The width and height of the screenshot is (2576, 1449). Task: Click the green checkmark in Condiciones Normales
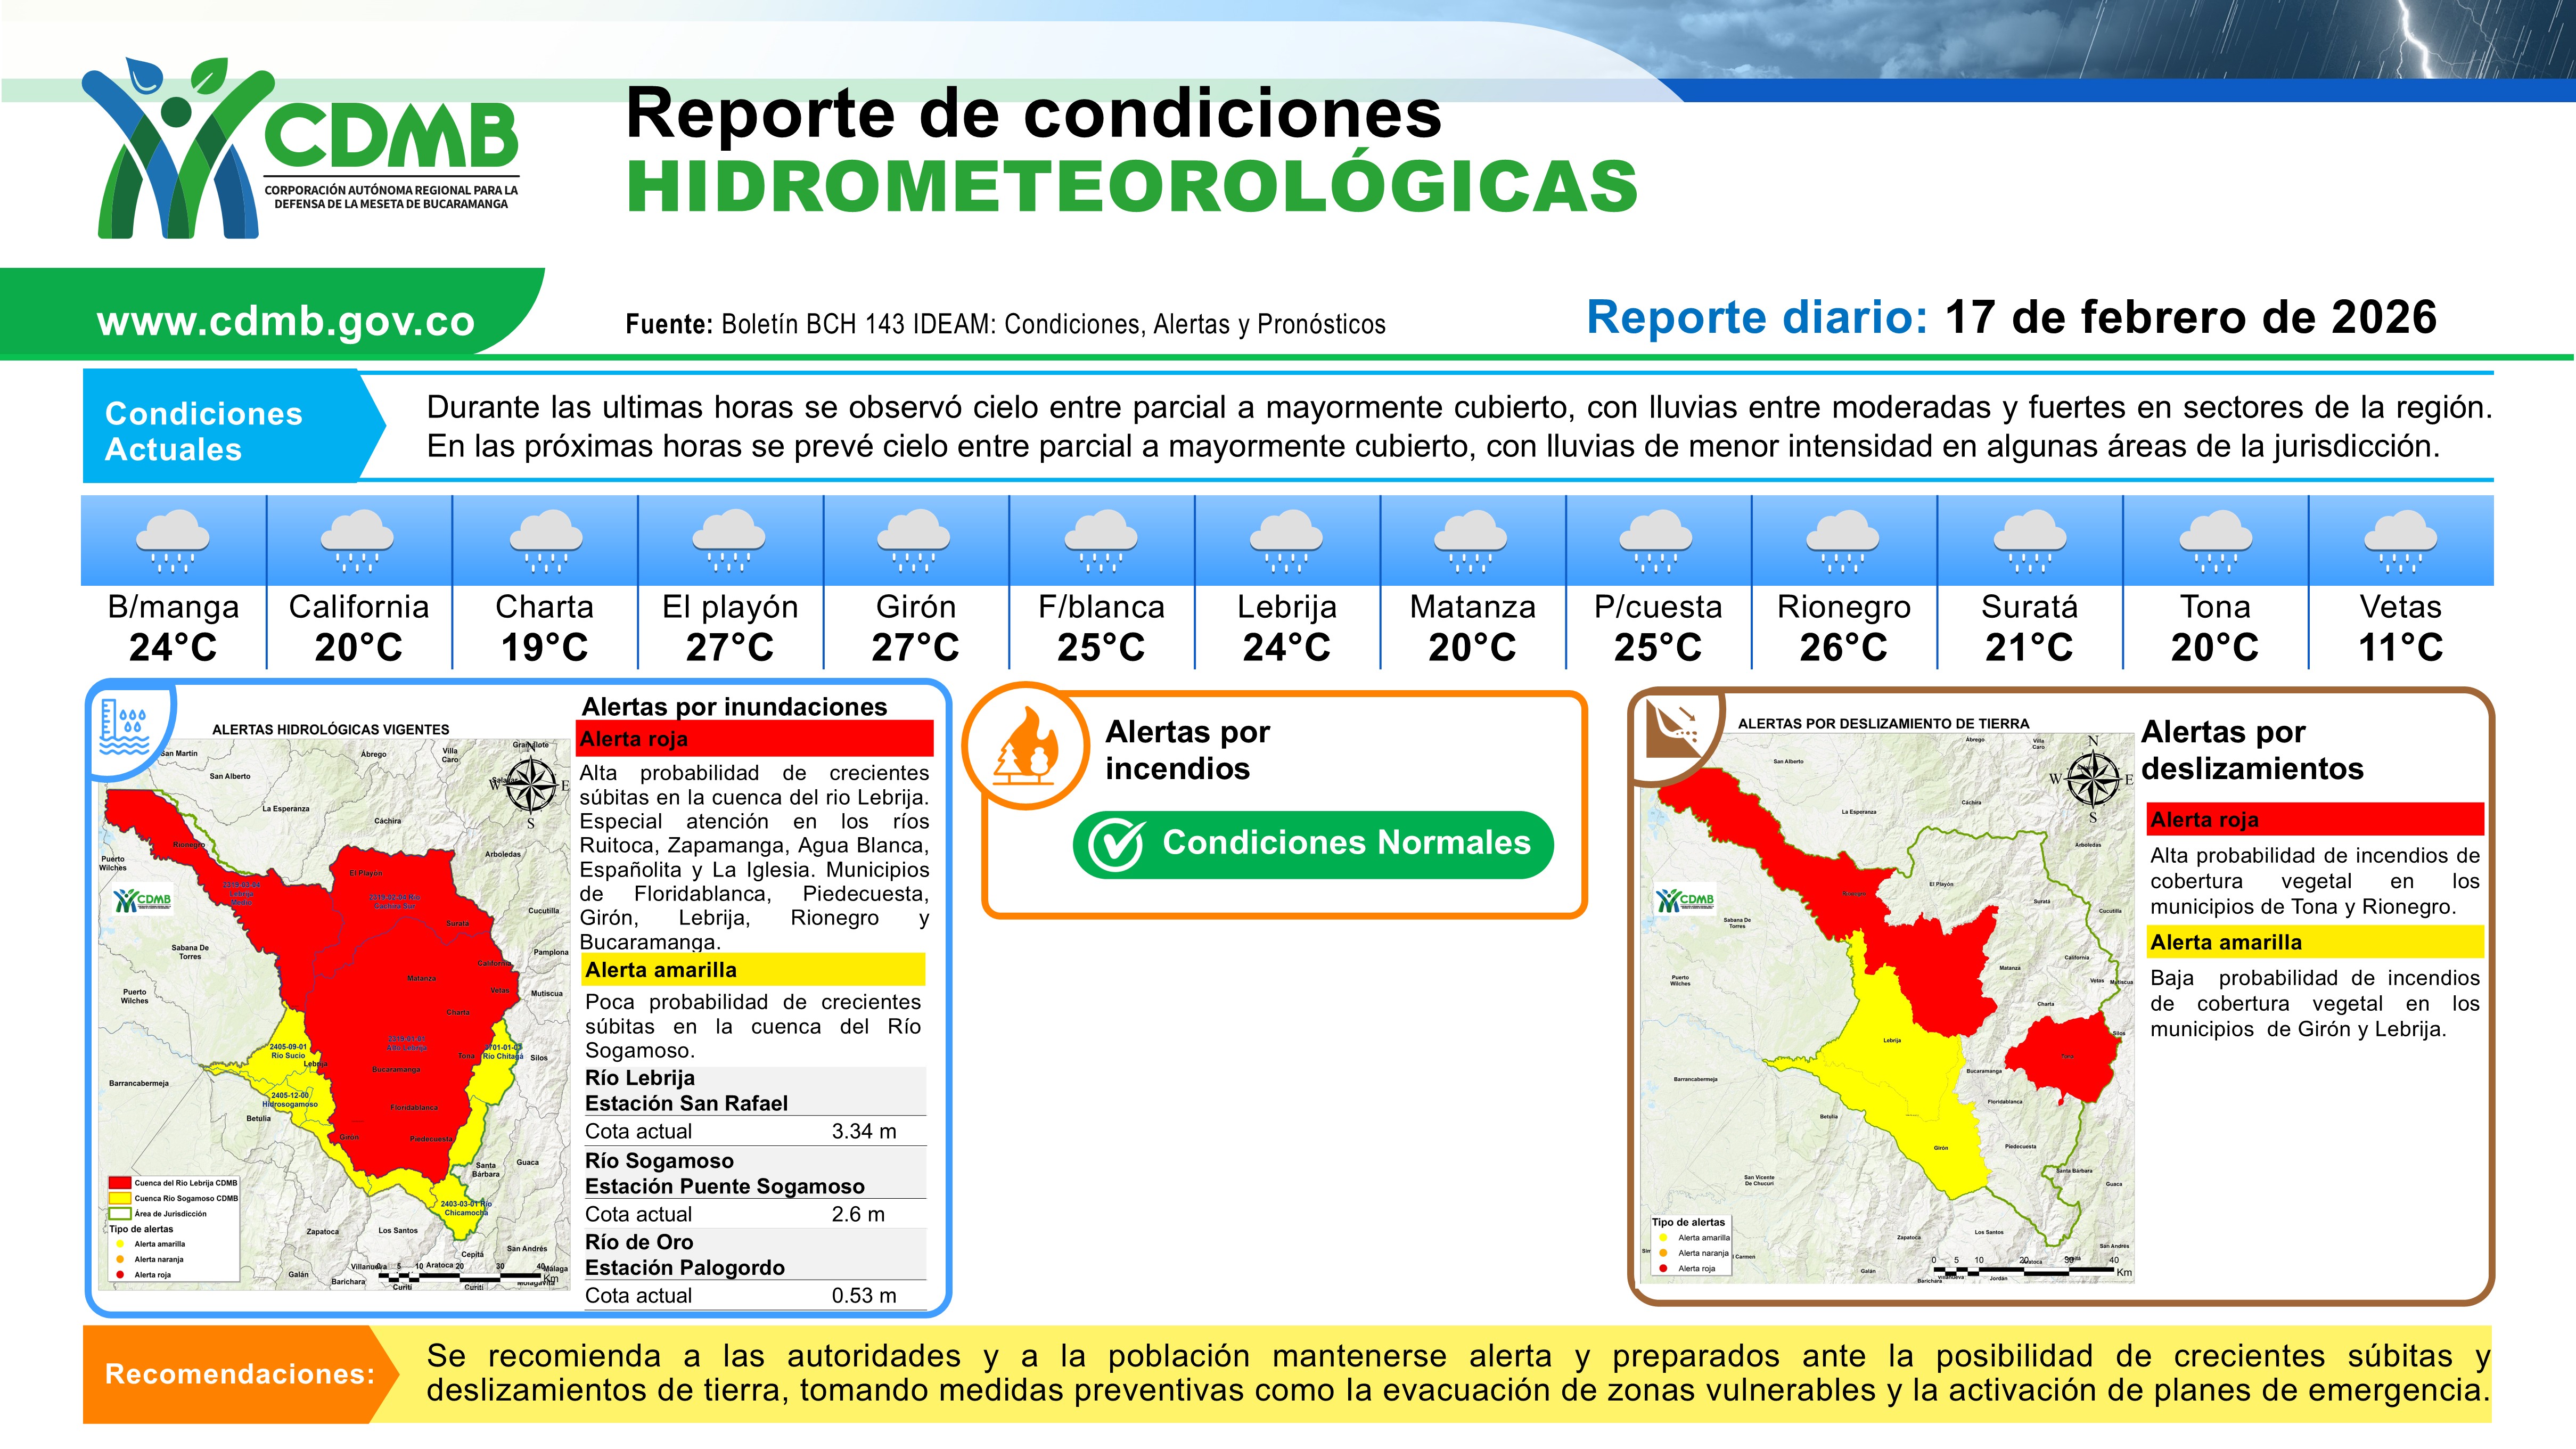click(x=1115, y=845)
